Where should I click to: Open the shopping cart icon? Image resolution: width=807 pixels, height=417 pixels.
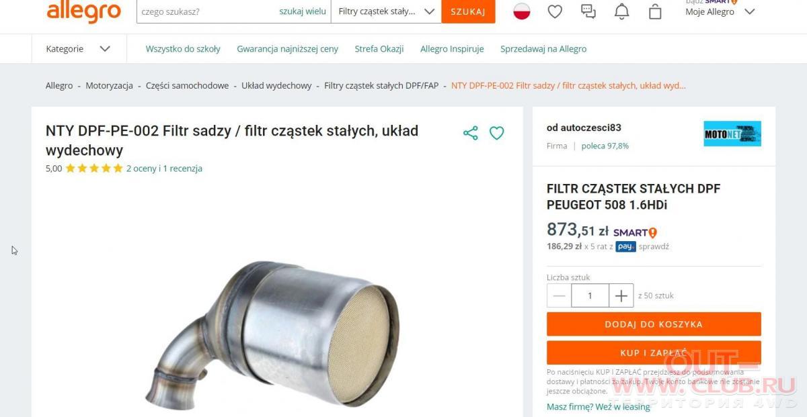pos(655,11)
